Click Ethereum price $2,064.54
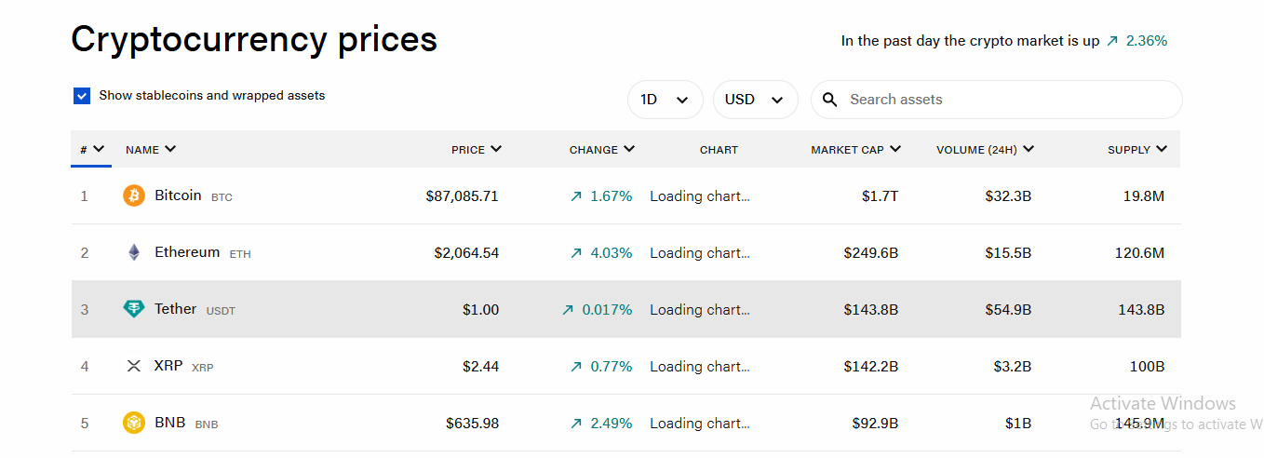The height and width of the screenshot is (458, 1264). tap(466, 253)
